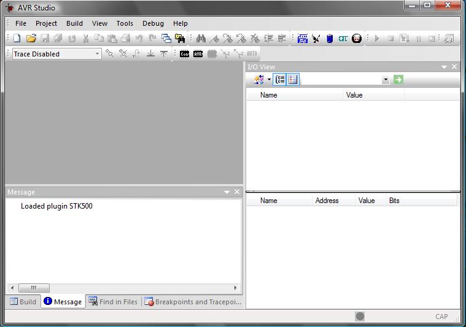Click the Con connect programmer icon
Image resolution: width=466 pixels, height=327 pixels.
point(184,54)
